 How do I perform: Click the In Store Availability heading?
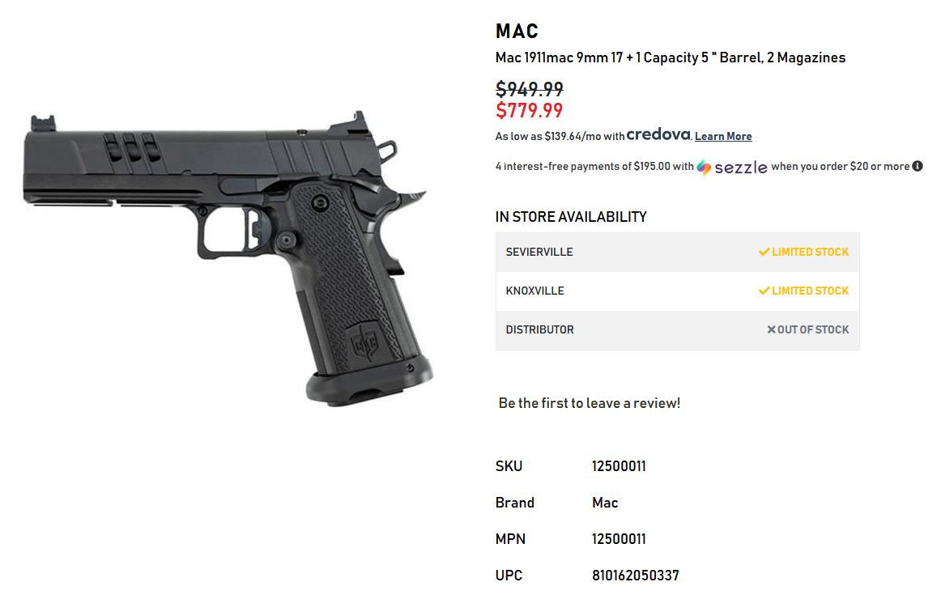[571, 217]
